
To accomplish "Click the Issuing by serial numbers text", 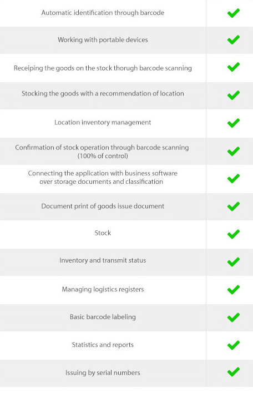I will coord(103,372).
